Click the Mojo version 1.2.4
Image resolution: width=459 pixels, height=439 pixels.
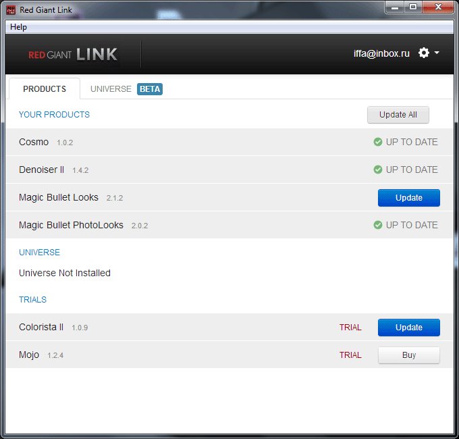point(55,355)
